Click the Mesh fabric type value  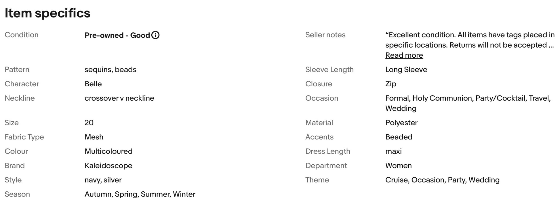[x=94, y=137]
